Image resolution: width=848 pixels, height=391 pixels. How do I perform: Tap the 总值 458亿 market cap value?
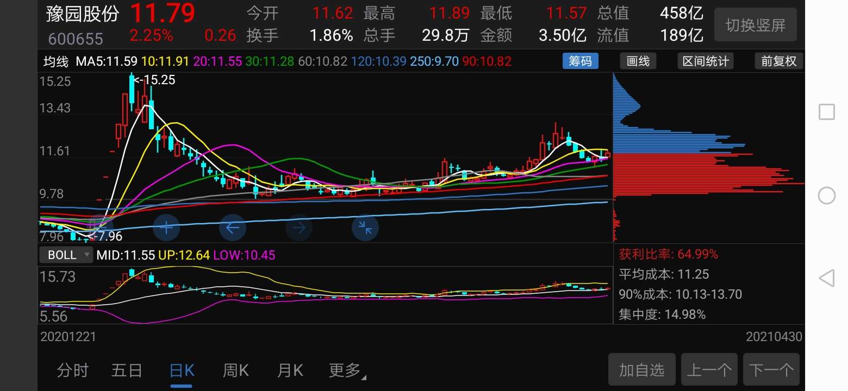tap(681, 12)
